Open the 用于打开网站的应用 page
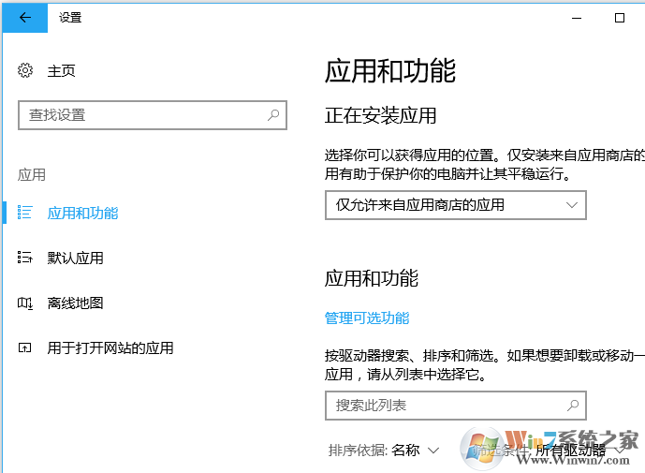645x473 pixels. click(x=110, y=347)
